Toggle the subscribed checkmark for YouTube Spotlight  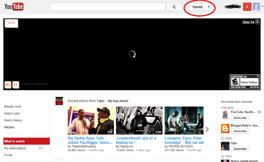(259, 112)
